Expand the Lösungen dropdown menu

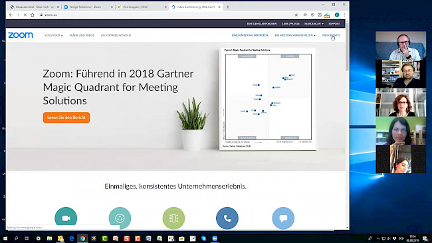54,35
